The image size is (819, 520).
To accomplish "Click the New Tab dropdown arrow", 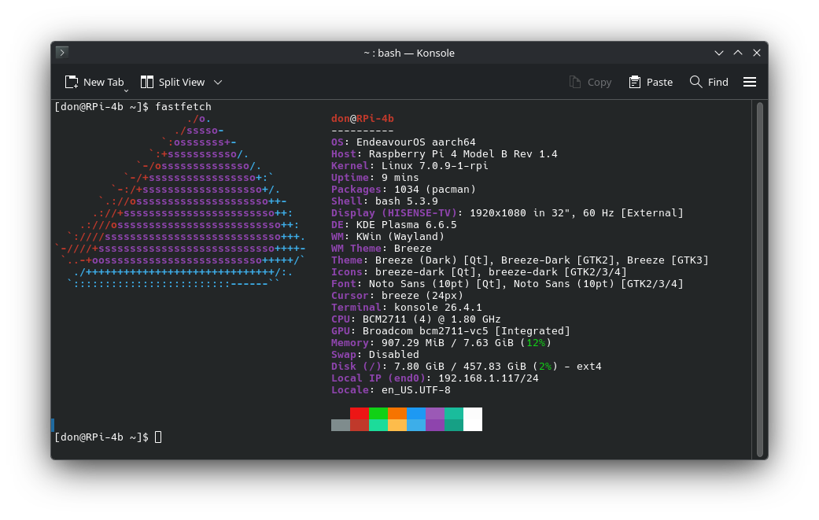I will (x=126, y=90).
